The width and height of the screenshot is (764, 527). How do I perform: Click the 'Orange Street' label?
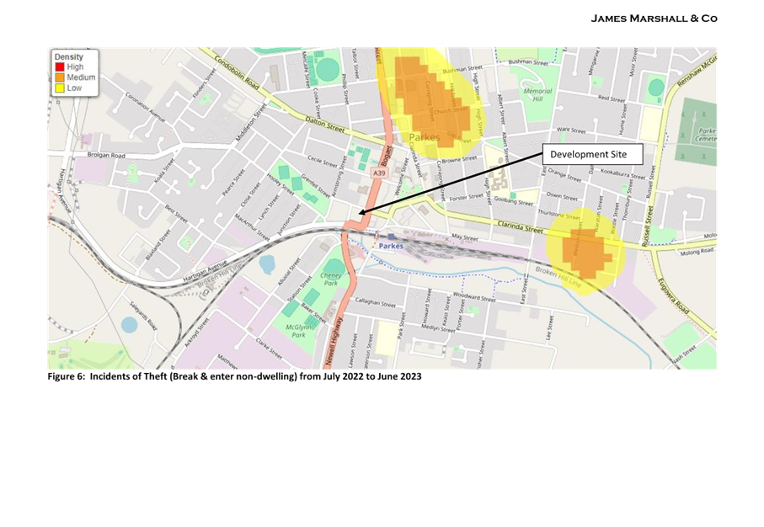tap(564, 175)
